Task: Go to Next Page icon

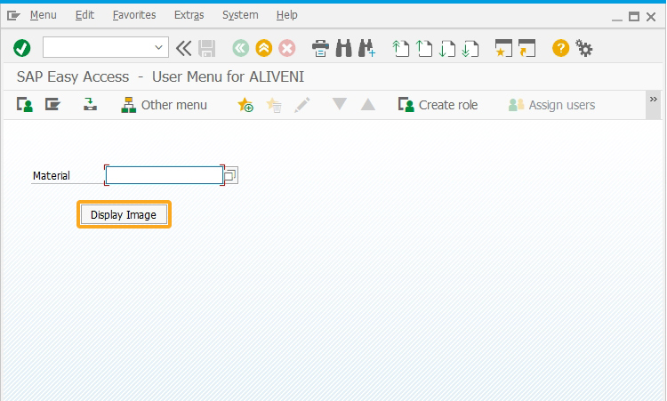Action: click(x=446, y=48)
